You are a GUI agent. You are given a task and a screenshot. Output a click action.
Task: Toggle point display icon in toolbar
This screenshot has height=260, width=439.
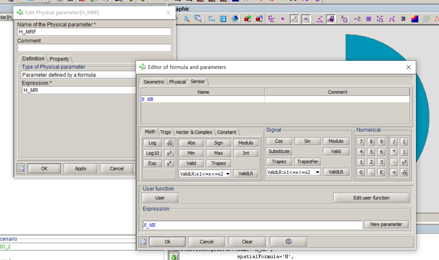pyautogui.click(x=283, y=19)
